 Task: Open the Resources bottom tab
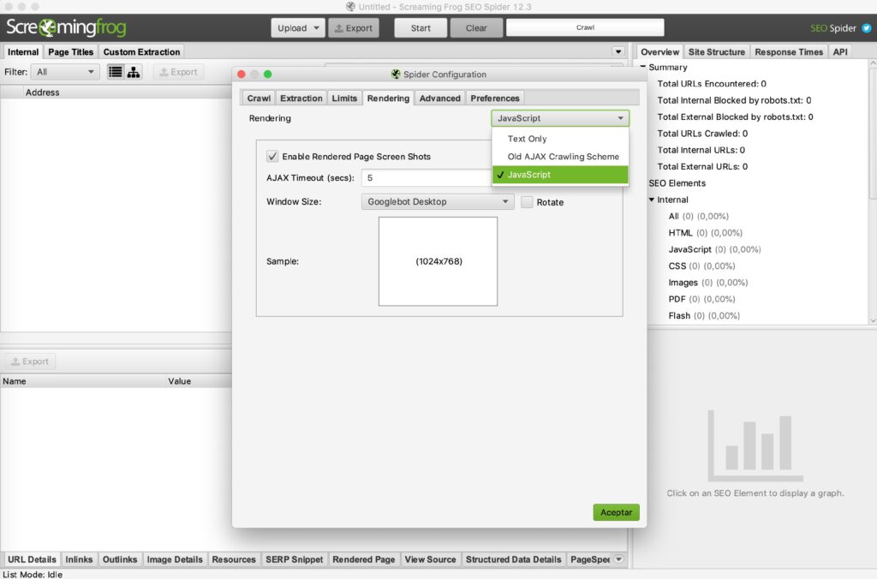pos(234,558)
